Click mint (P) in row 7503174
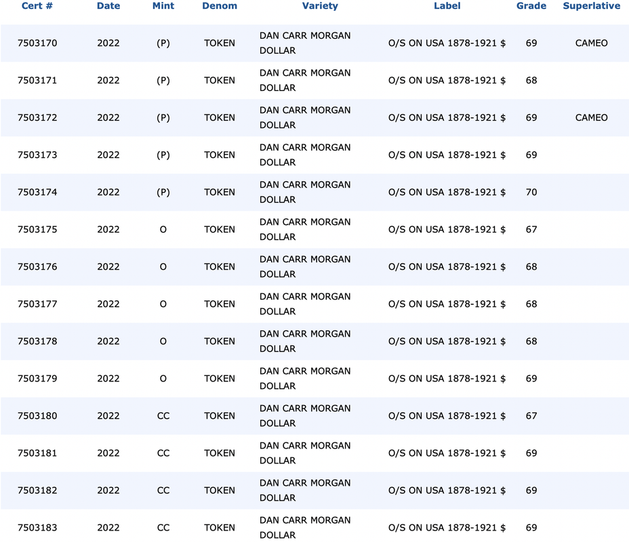The image size is (629, 542). click(x=163, y=192)
